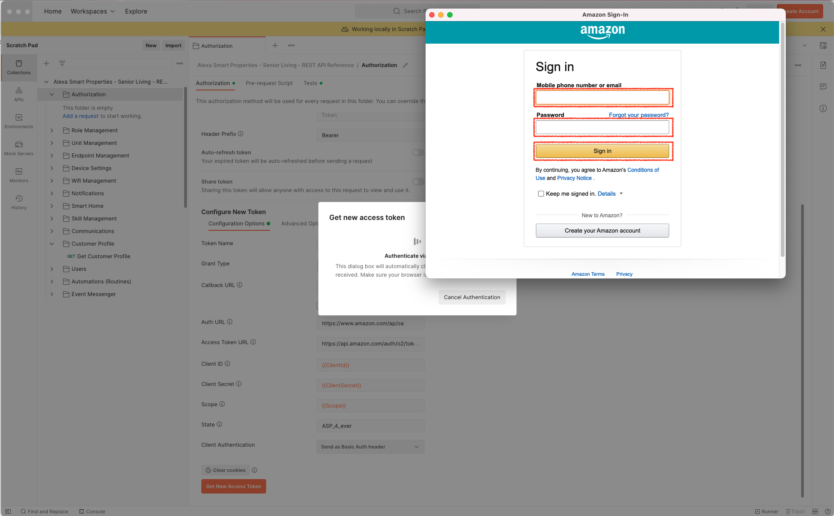Click the Import button
Image resolution: width=834 pixels, height=516 pixels.
pyautogui.click(x=173, y=45)
